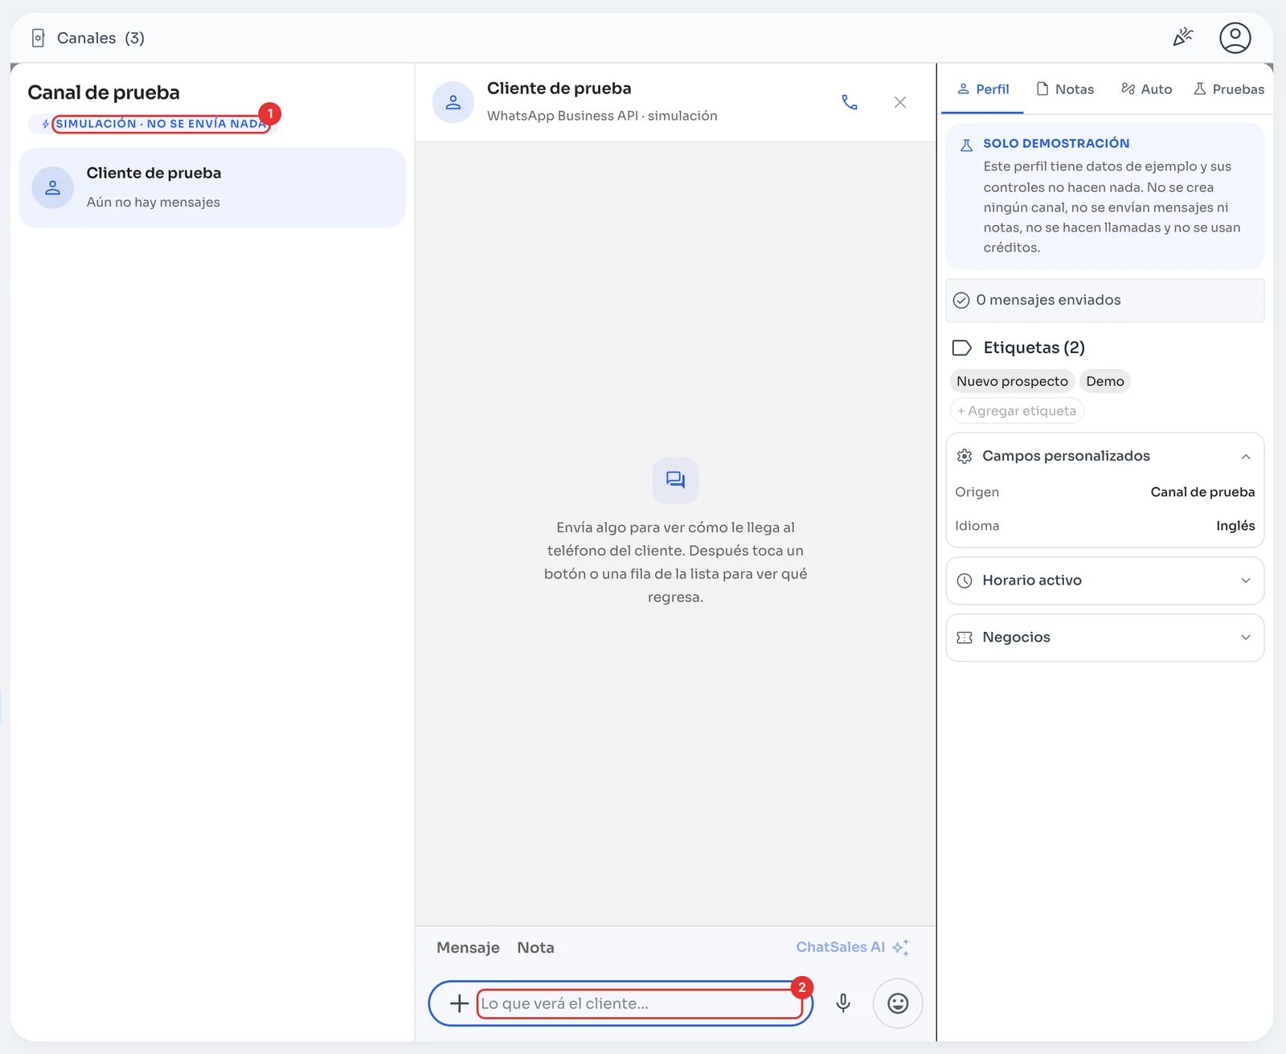Click the Etiquetas tag icon
This screenshot has width=1286, height=1054.
coord(962,347)
